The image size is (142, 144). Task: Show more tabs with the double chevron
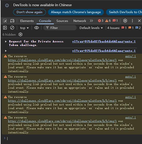pyautogui.click(x=91, y=21)
